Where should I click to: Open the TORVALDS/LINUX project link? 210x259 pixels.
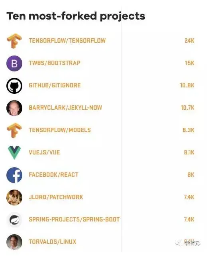(x=53, y=242)
